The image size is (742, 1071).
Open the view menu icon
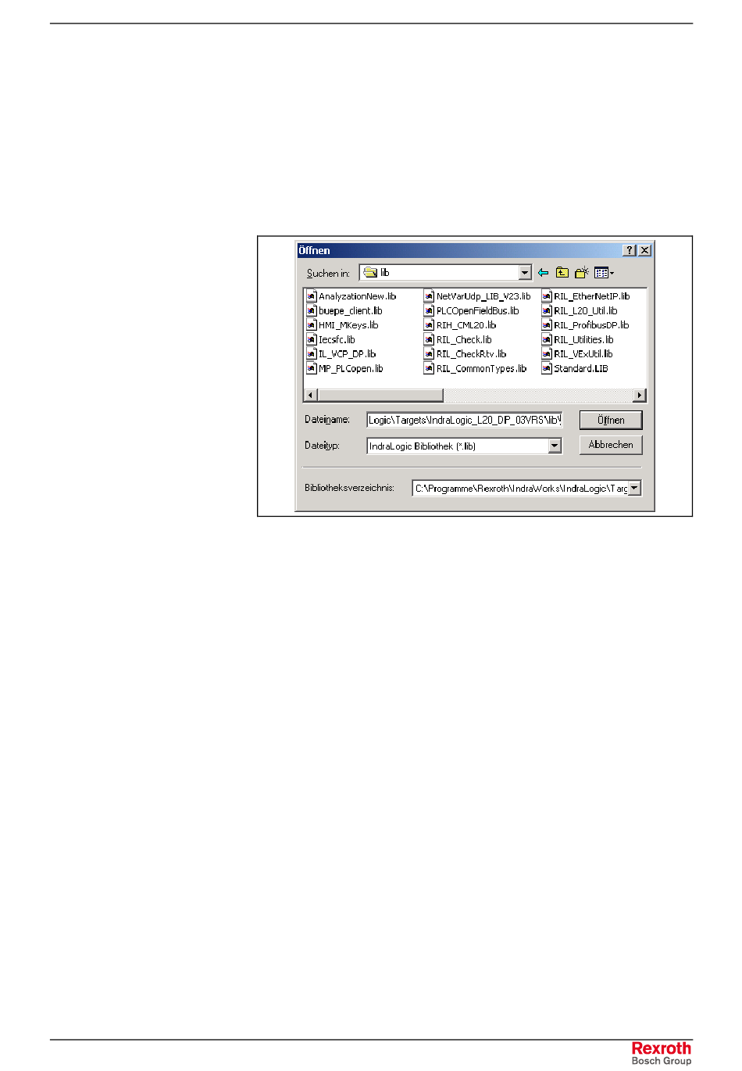click(604, 273)
